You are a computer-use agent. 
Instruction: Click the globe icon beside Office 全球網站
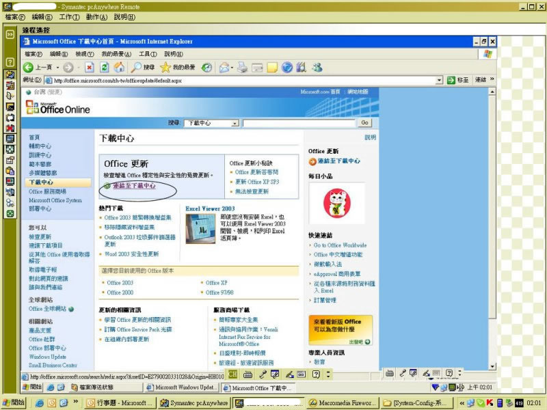coord(71,309)
